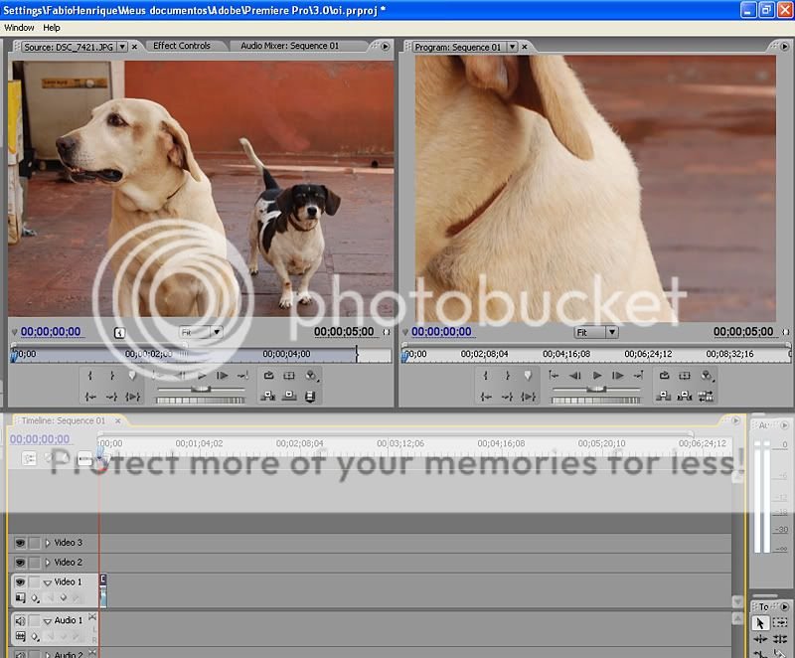This screenshot has width=795, height=658.
Task: Click the shuttle slider in Source monitor
Action: pyautogui.click(x=200, y=389)
